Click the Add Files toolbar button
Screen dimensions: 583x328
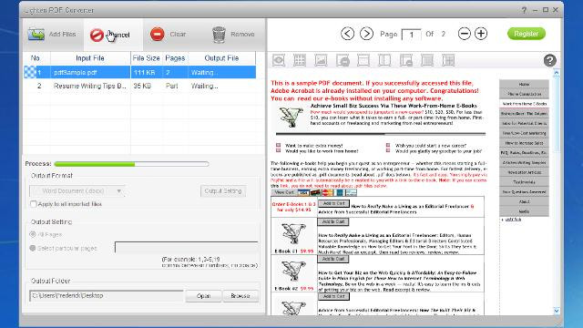[52, 35]
